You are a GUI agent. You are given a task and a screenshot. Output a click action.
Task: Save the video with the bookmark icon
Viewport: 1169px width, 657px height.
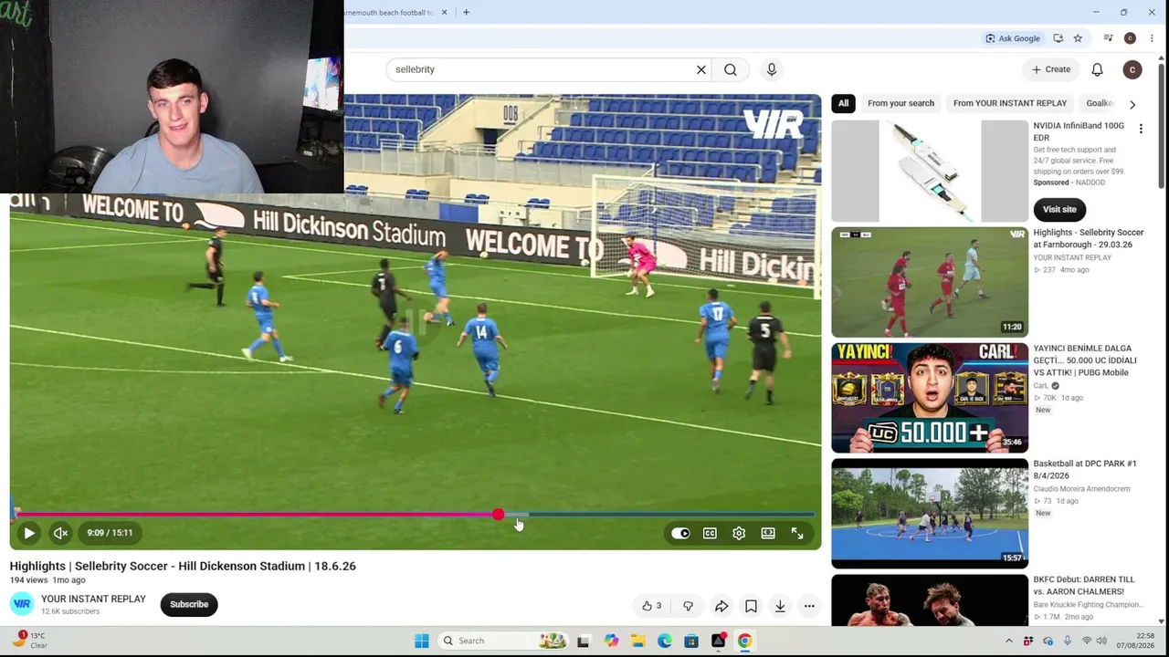[751, 606]
